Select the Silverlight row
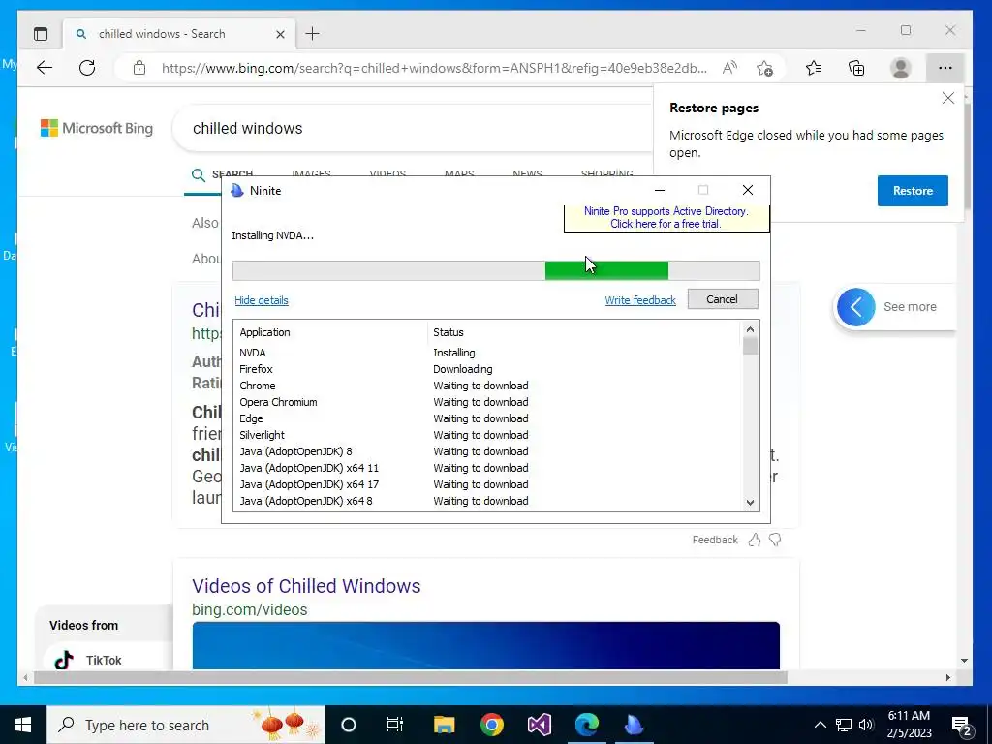The width and height of the screenshot is (992, 744). tap(488, 435)
